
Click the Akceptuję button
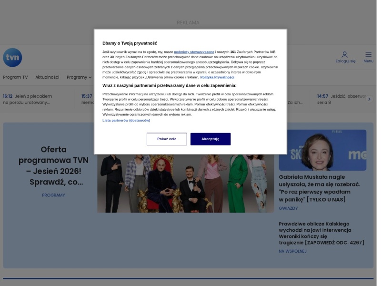click(x=211, y=139)
